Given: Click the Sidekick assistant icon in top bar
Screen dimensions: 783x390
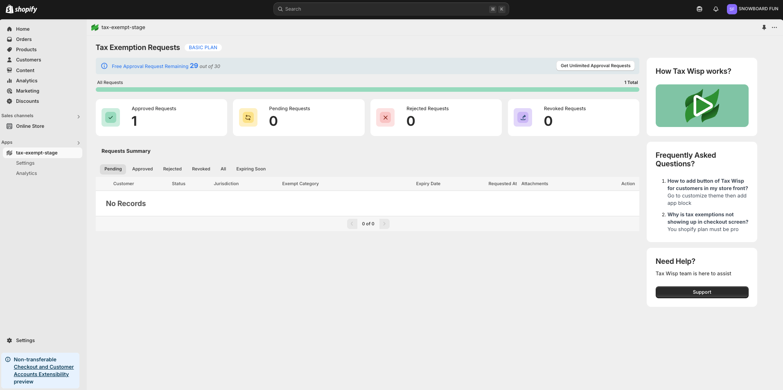Looking at the screenshot, I should pyautogui.click(x=700, y=9).
